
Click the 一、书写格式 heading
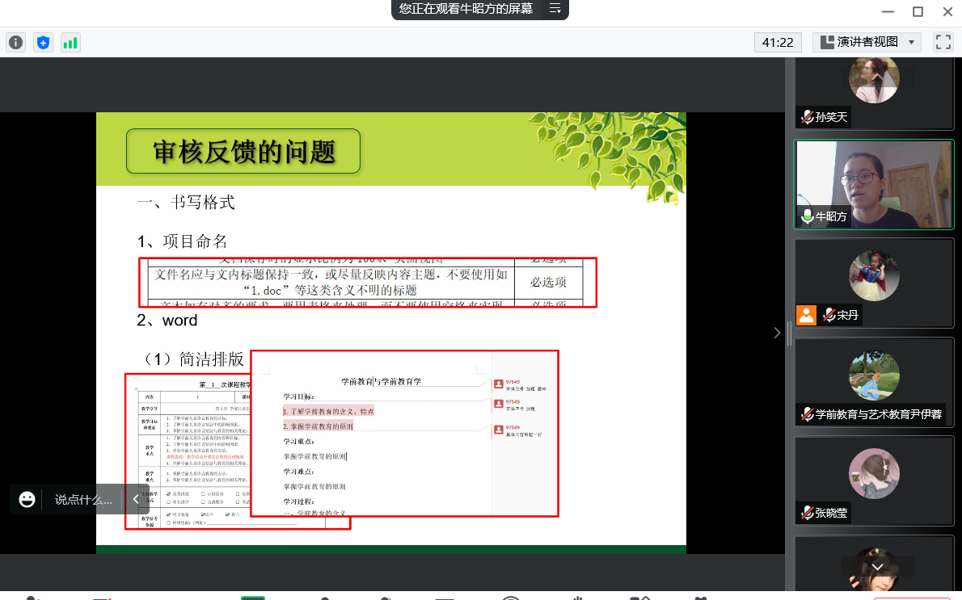click(x=186, y=202)
